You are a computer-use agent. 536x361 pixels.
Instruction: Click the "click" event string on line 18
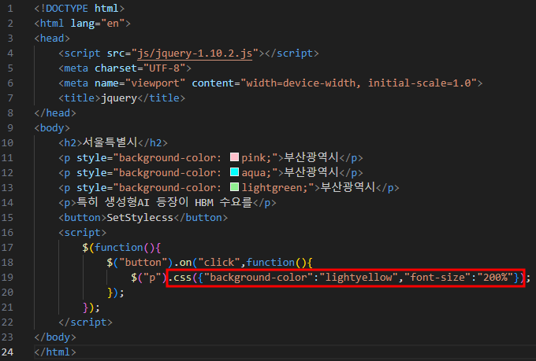point(219,263)
